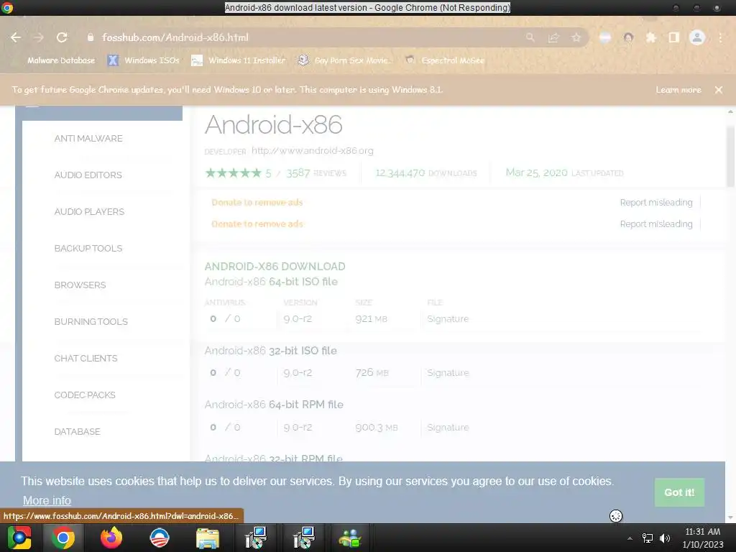Go back to the previous page

[16, 37]
